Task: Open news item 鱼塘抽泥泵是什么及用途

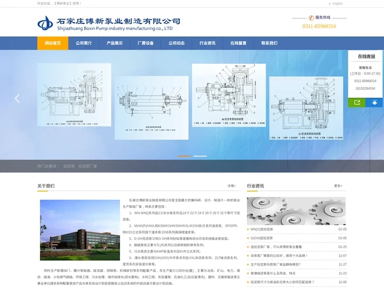Action: pyautogui.click(x=273, y=273)
